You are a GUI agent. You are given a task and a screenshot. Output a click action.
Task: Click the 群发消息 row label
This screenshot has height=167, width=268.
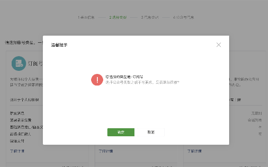click(17, 113)
